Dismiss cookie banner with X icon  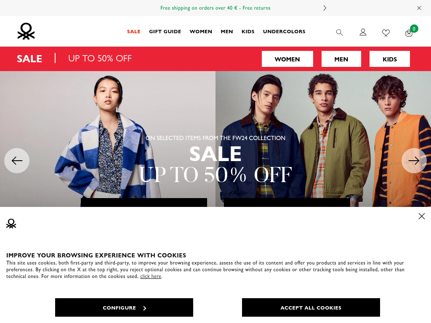(422, 216)
